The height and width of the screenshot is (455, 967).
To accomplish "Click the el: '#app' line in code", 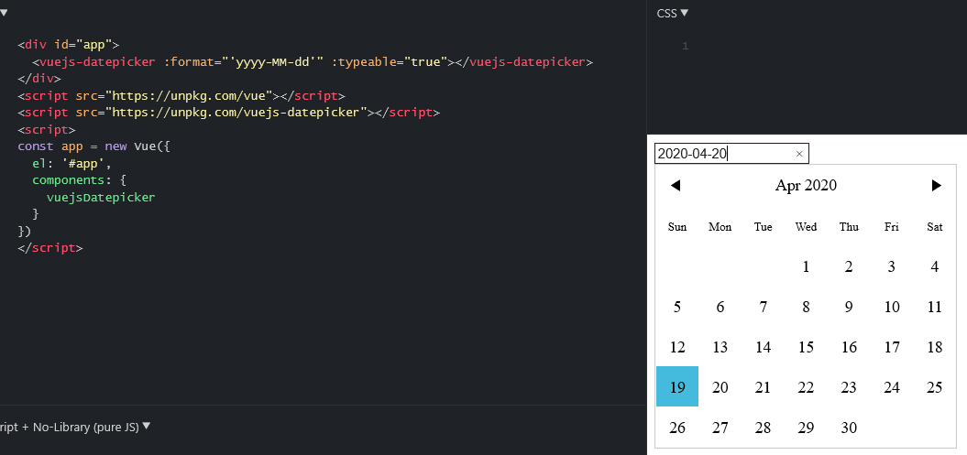I will click(71, 163).
